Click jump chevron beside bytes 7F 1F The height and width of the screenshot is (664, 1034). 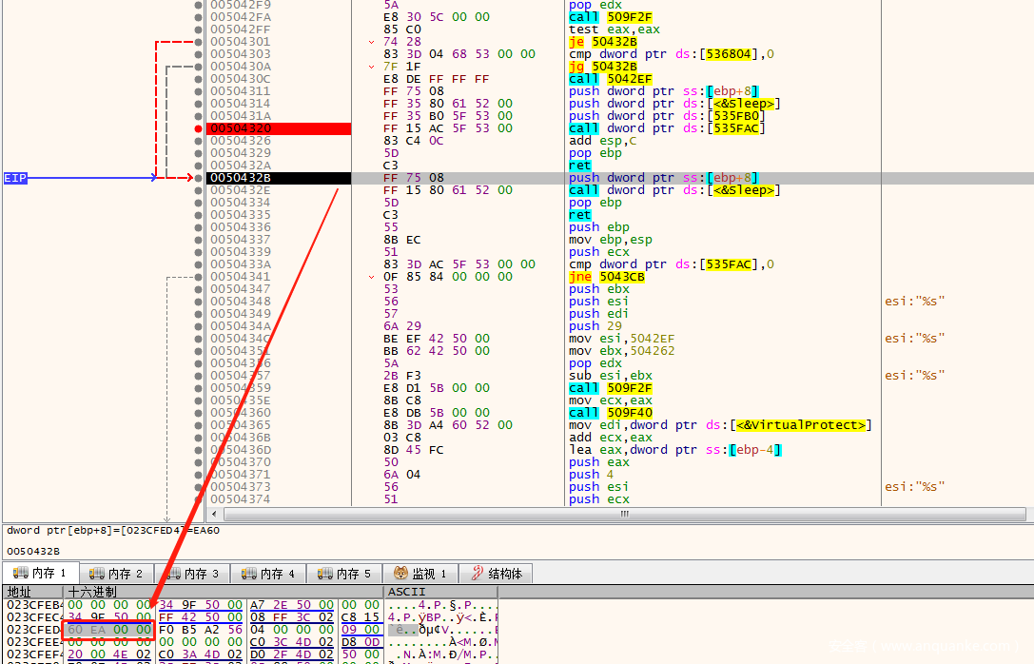371,67
